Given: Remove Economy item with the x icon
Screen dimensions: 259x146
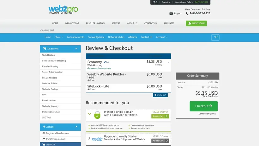Looking at the screenshot, I should coord(168,62).
